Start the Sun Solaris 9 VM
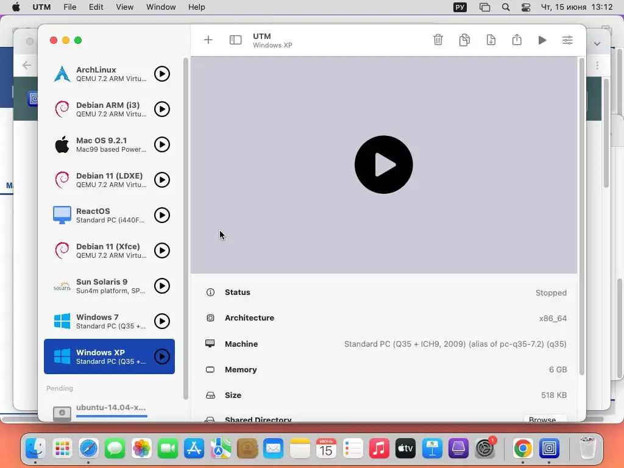 [x=162, y=286]
